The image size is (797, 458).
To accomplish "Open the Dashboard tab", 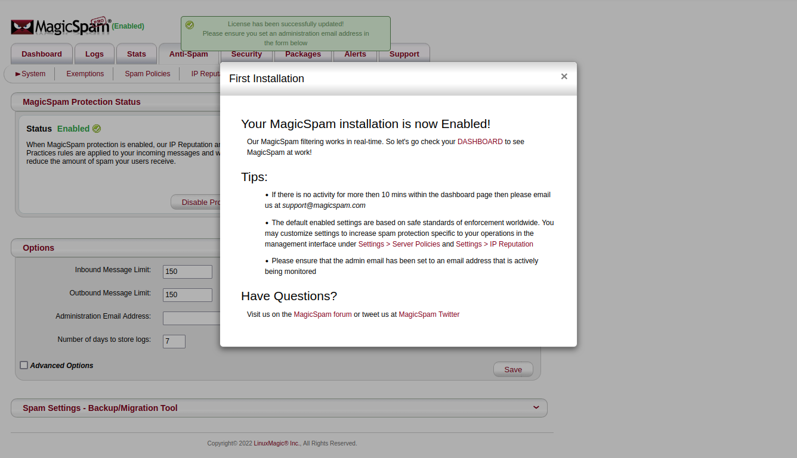I will pos(42,54).
